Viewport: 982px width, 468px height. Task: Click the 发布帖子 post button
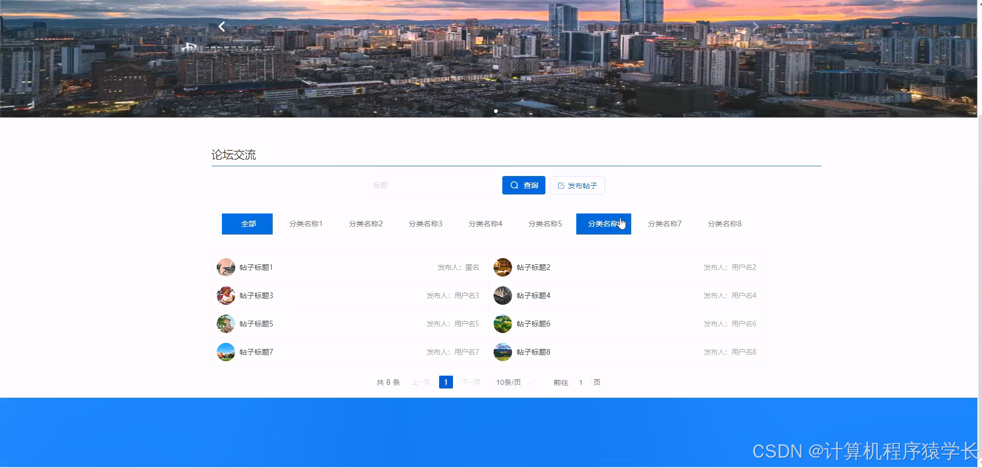[577, 185]
